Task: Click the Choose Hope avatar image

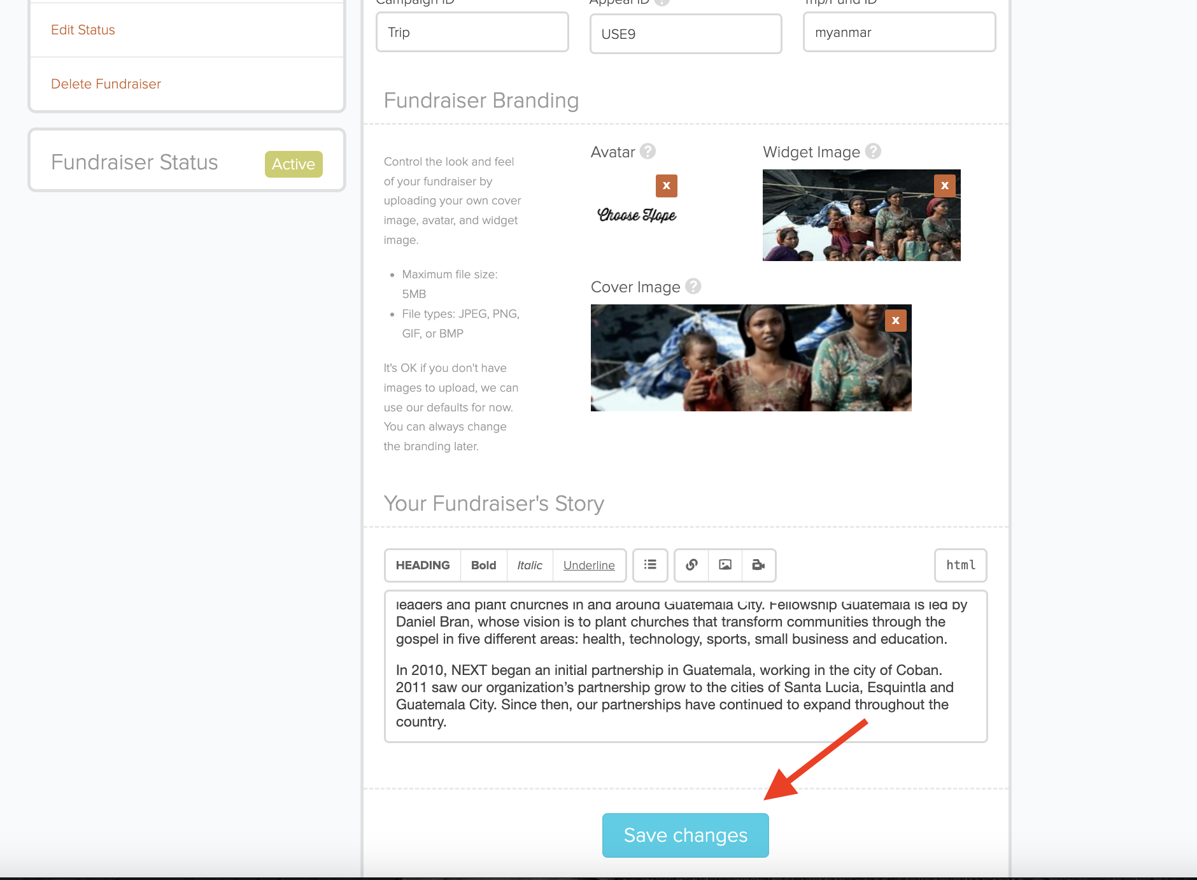Action: tap(637, 215)
